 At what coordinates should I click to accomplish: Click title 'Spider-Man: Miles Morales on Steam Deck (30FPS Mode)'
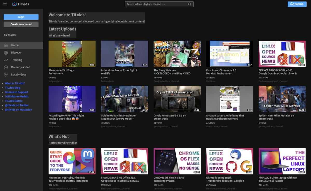point(119,117)
